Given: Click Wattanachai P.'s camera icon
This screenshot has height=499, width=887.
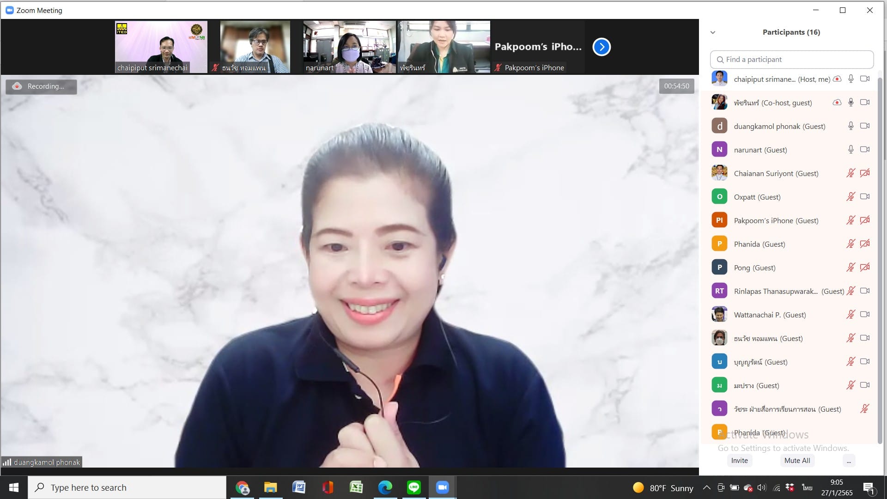Looking at the screenshot, I should pyautogui.click(x=865, y=315).
